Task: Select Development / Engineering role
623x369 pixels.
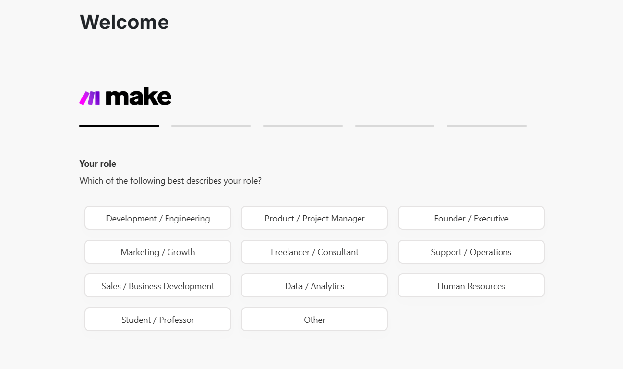Action: pyautogui.click(x=158, y=218)
